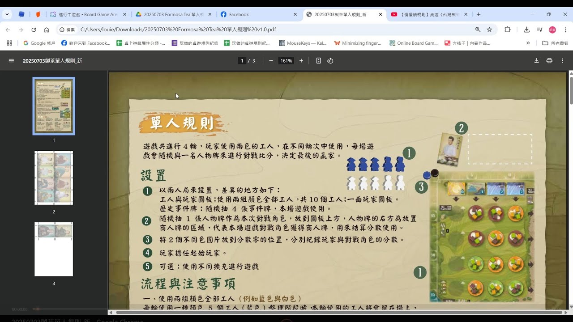Rotate the PDF counterclockwise
This screenshot has height=322, width=573.
pyautogui.click(x=330, y=61)
